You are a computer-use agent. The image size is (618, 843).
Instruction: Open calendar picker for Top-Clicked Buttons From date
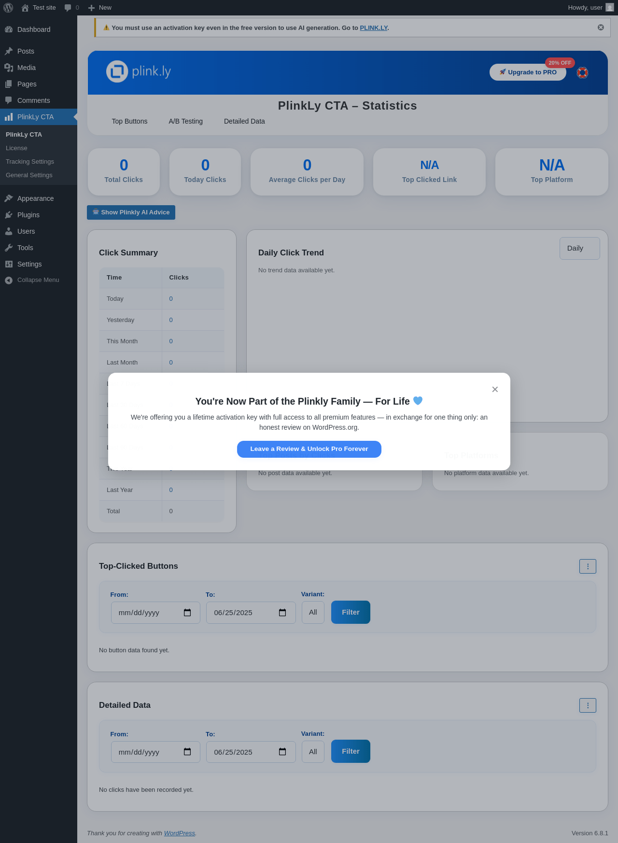[187, 613]
